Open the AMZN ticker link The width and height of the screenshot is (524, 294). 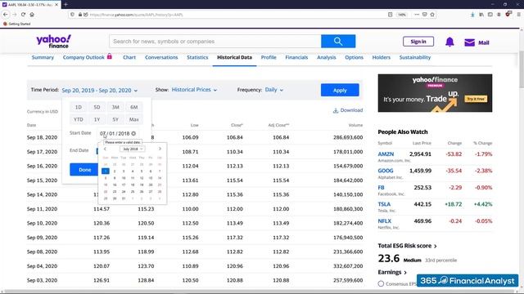click(x=386, y=154)
